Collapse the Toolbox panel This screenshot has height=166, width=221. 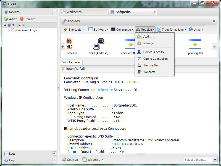click(214, 21)
